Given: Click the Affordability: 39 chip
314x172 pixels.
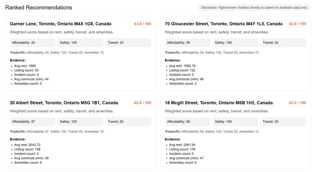Looking at the screenshot, I should 188,43.
